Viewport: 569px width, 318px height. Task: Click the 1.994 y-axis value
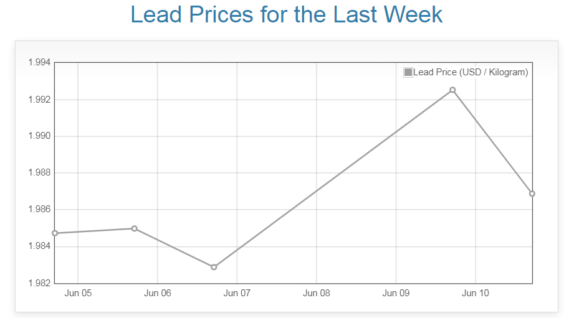click(39, 62)
